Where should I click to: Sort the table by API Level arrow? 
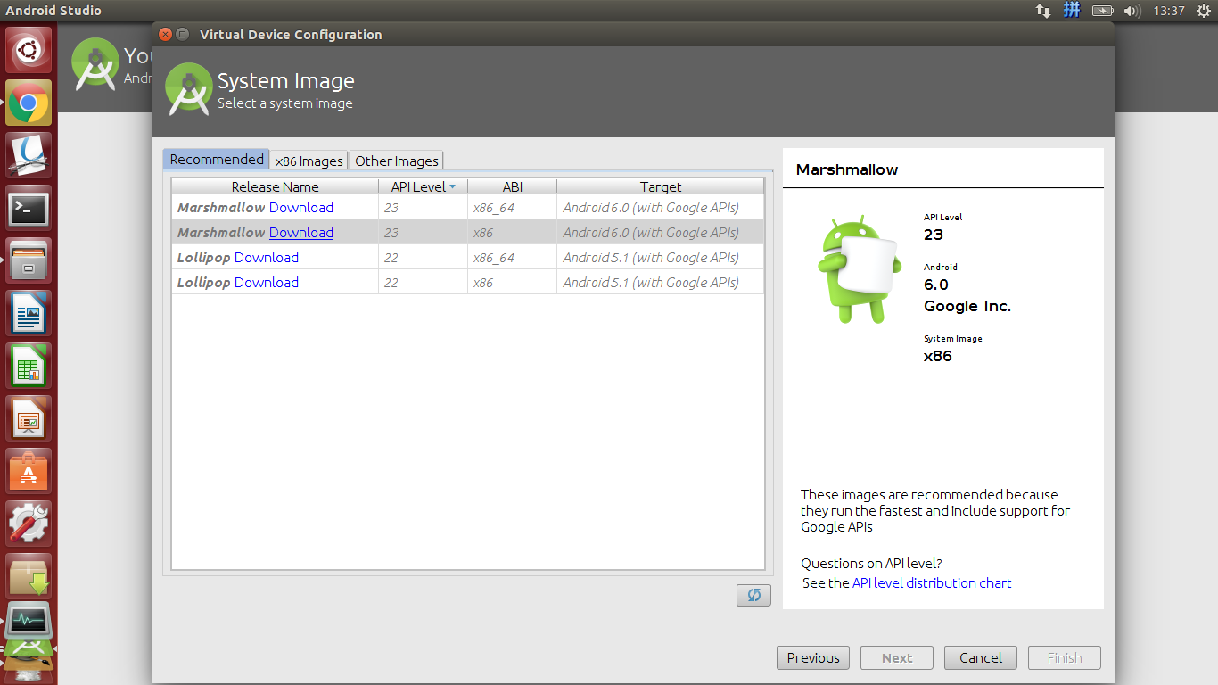click(x=452, y=186)
